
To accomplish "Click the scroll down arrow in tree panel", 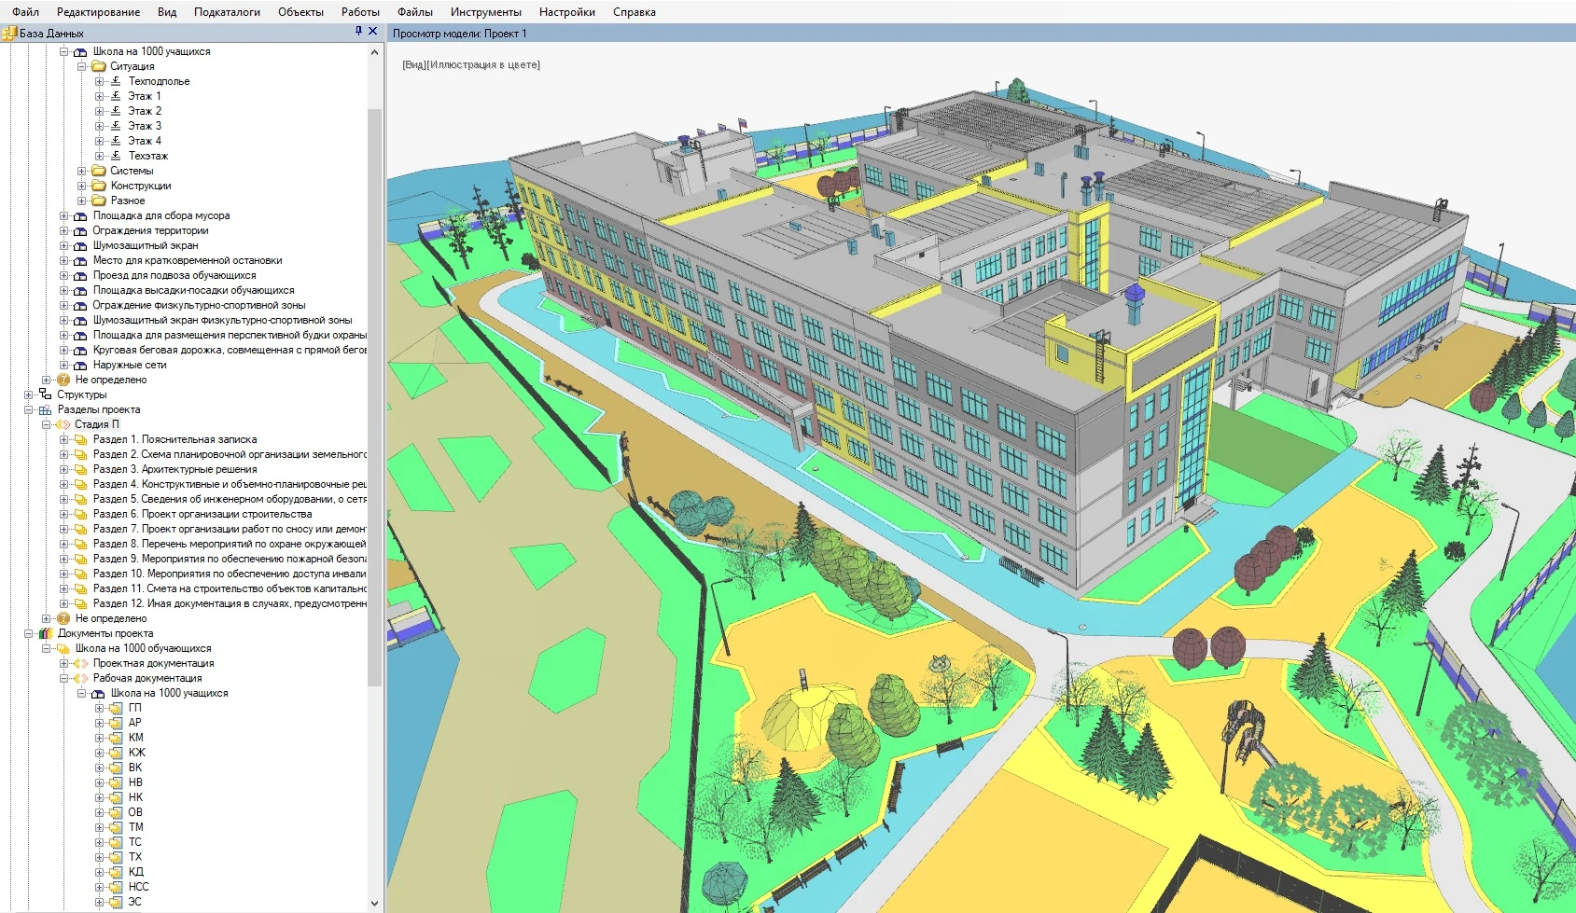I will click(375, 903).
